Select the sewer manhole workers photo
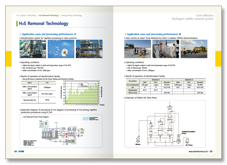Viewport: 227px width, 165px height. (138, 49)
